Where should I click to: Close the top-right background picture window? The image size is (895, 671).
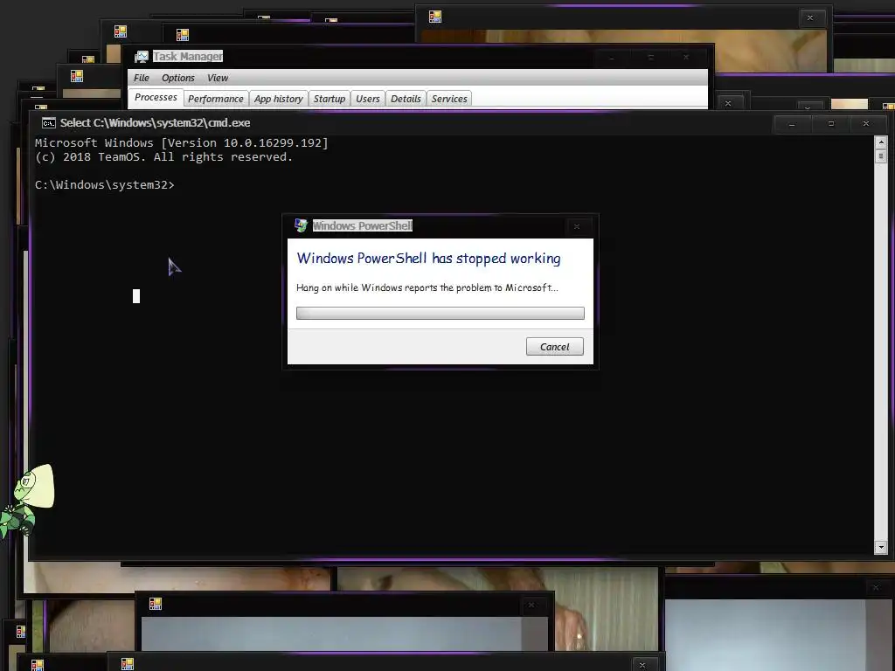click(810, 17)
